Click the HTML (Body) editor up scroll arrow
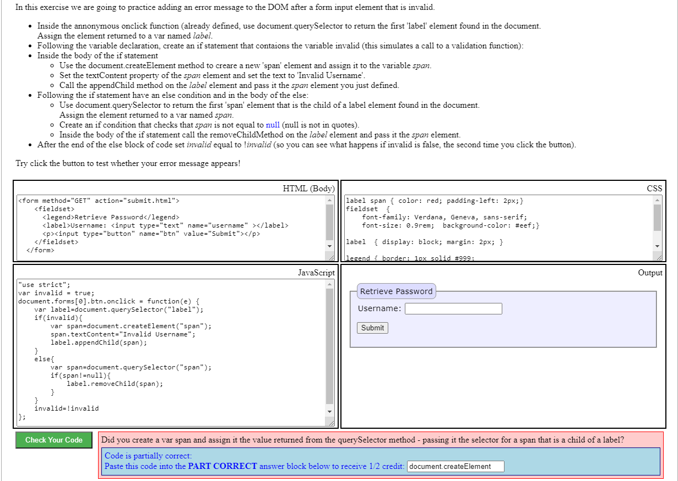The image size is (678, 481). (x=330, y=200)
